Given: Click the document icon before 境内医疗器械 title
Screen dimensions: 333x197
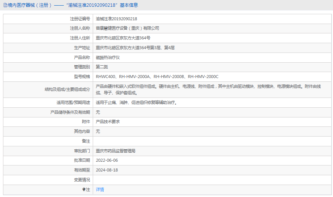Looking at the screenshot, I should 5,5.
